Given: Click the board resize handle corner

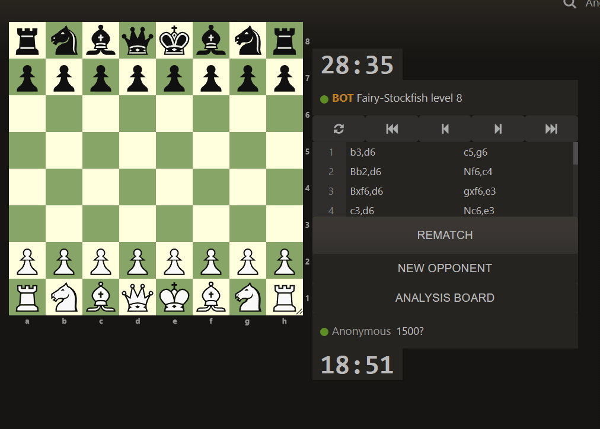Looking at the screenshot, I should pyautogui.click(x=299, y=312).
